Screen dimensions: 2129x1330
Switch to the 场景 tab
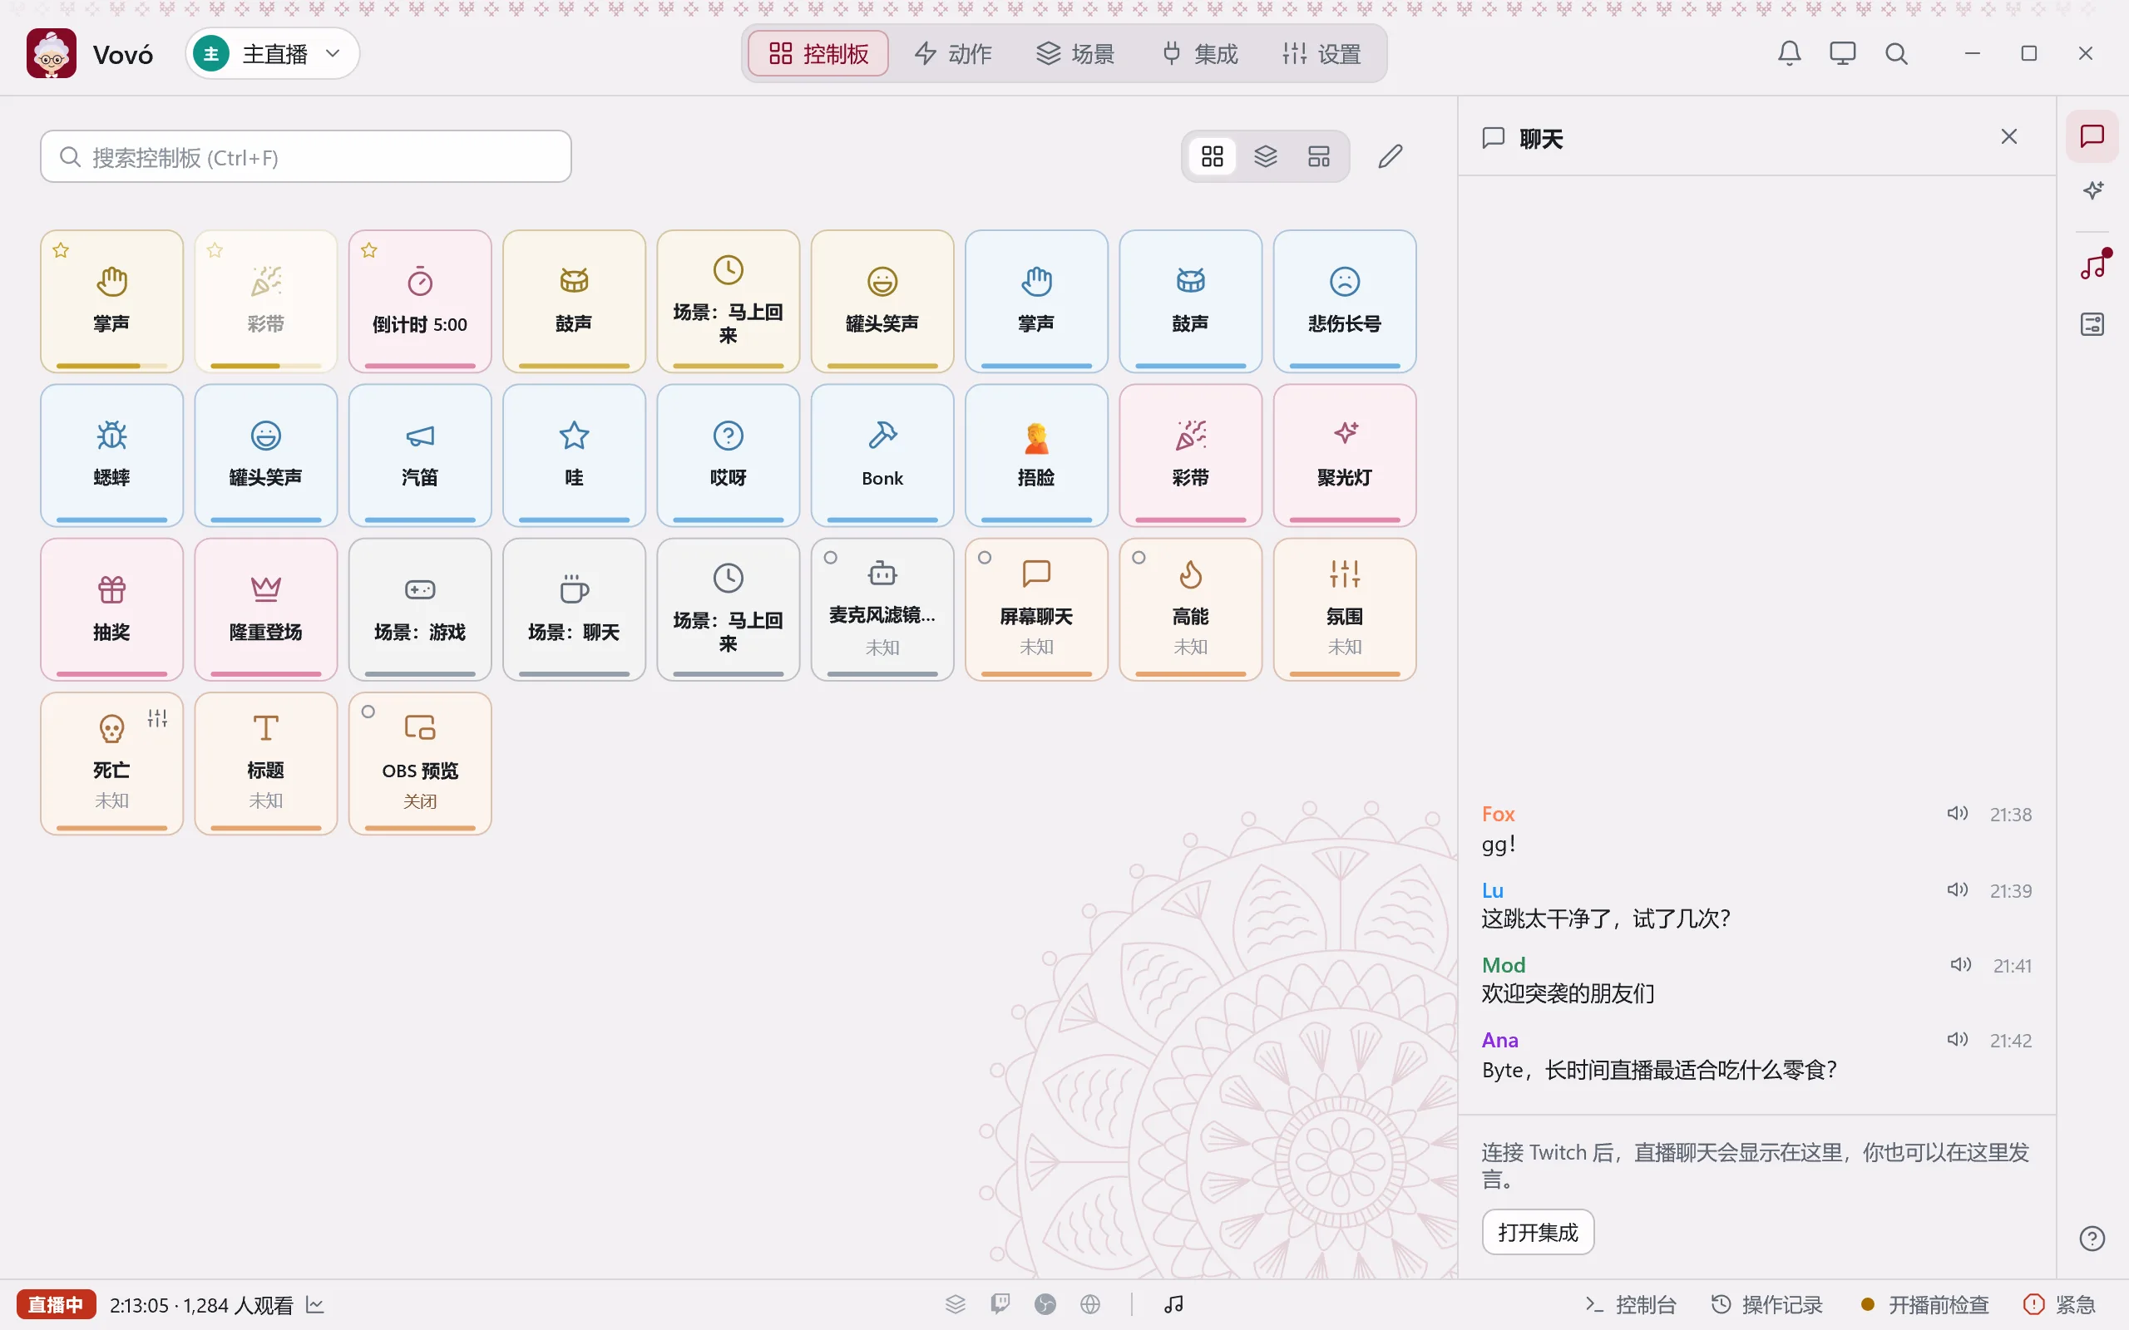point(1076,54)
